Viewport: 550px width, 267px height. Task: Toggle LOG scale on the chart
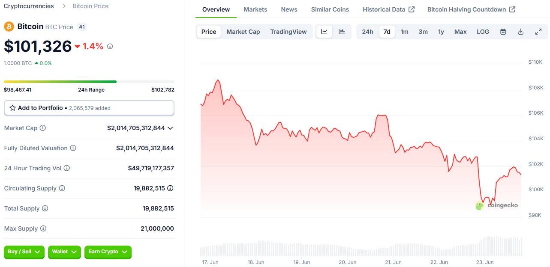(483, 32)
